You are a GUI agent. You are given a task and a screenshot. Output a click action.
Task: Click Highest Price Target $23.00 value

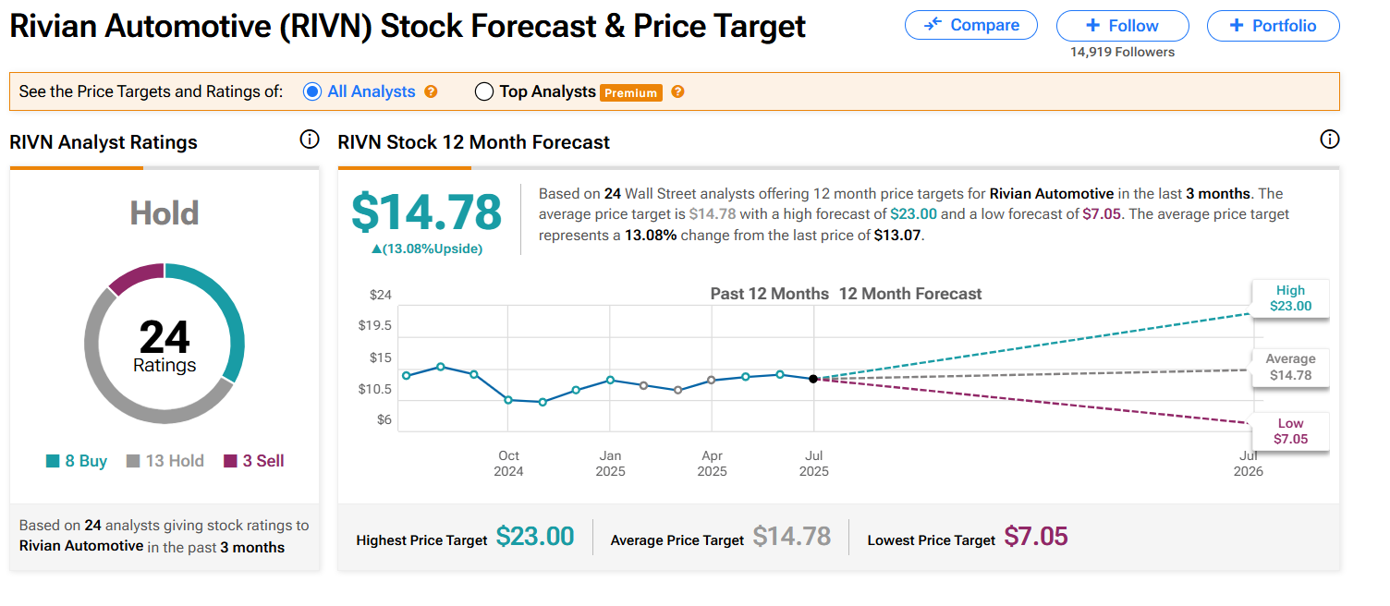tap(535, 537)
